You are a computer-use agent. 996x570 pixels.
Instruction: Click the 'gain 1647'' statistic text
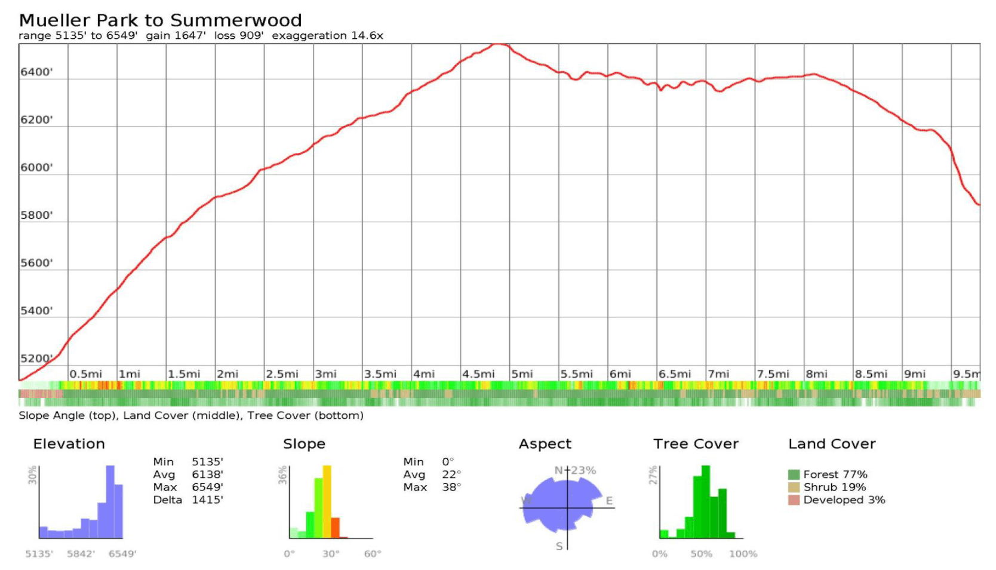(x=176, y=36)
